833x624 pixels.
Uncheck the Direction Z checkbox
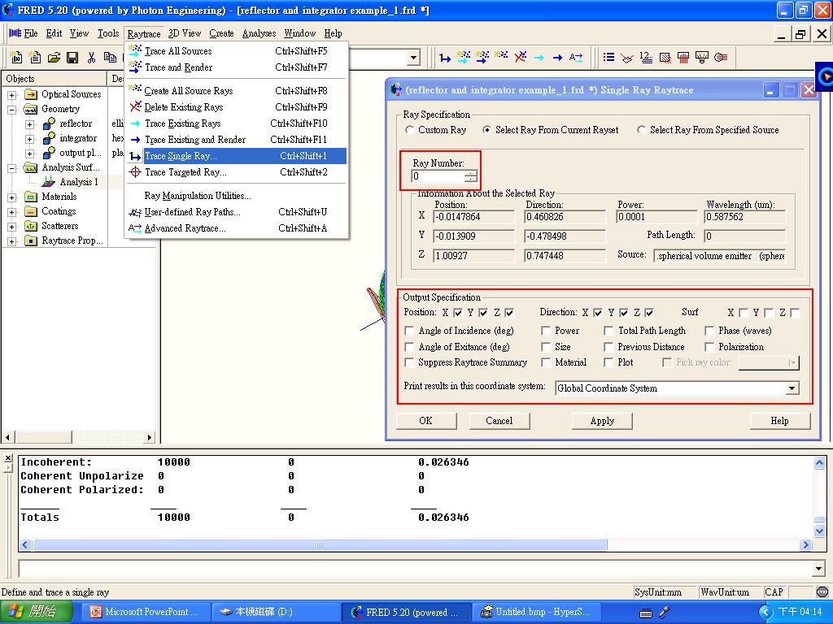click(x=649, y=313)
